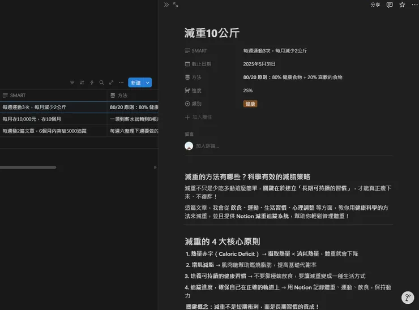Click the 方法 column header
Screen dimensions: 419x310
coord(133,96)
